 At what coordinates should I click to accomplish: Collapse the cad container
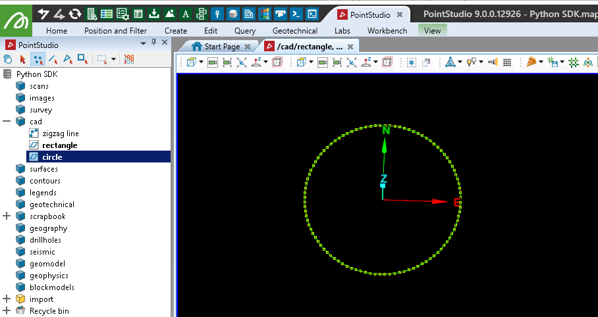[7, 122]
